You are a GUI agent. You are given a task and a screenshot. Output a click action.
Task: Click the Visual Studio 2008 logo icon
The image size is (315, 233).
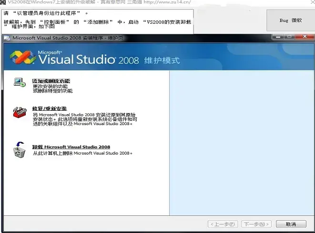click(22, 58)
